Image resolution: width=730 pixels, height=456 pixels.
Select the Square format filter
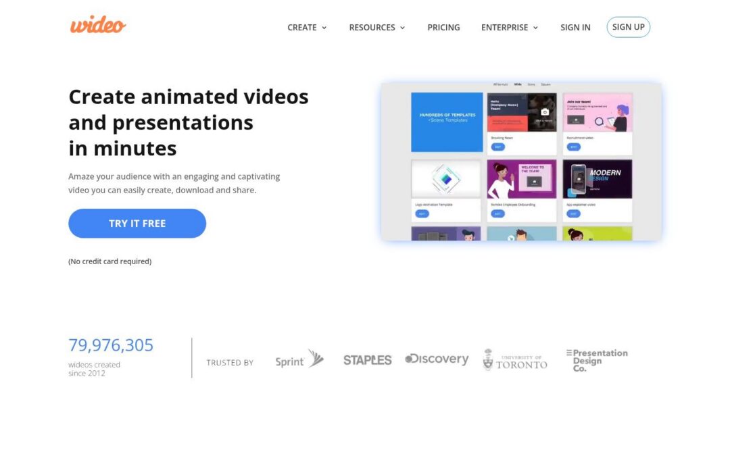point(545,84)
